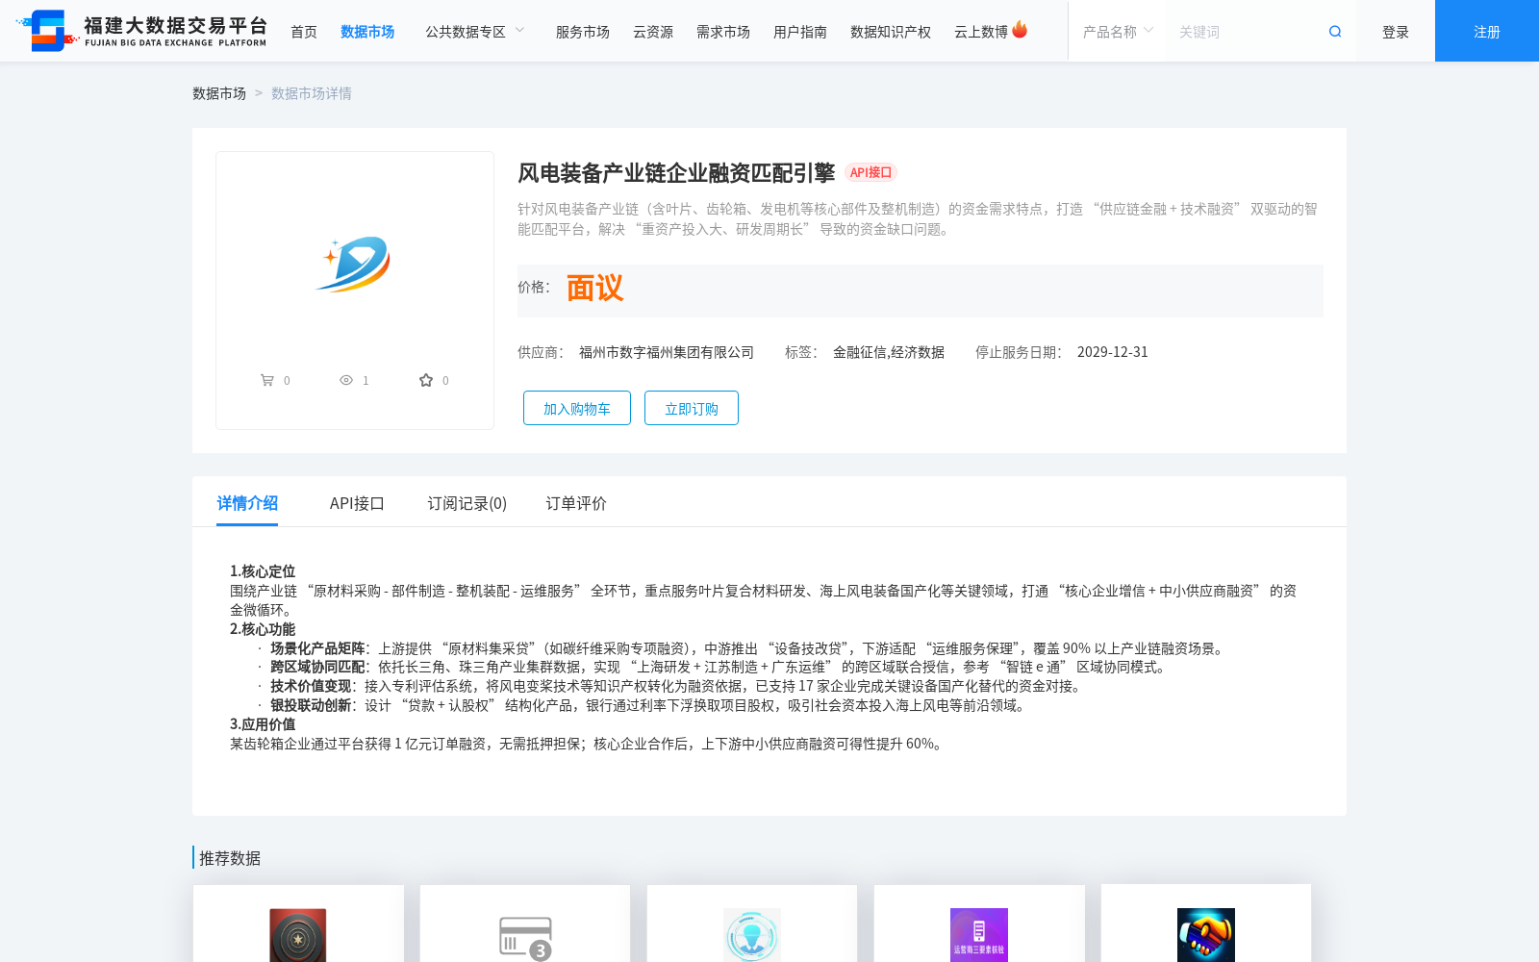Screen dimensions: 1539x962
Task: Click the API接口 red tag badge
Action: [x=871, y=172]
